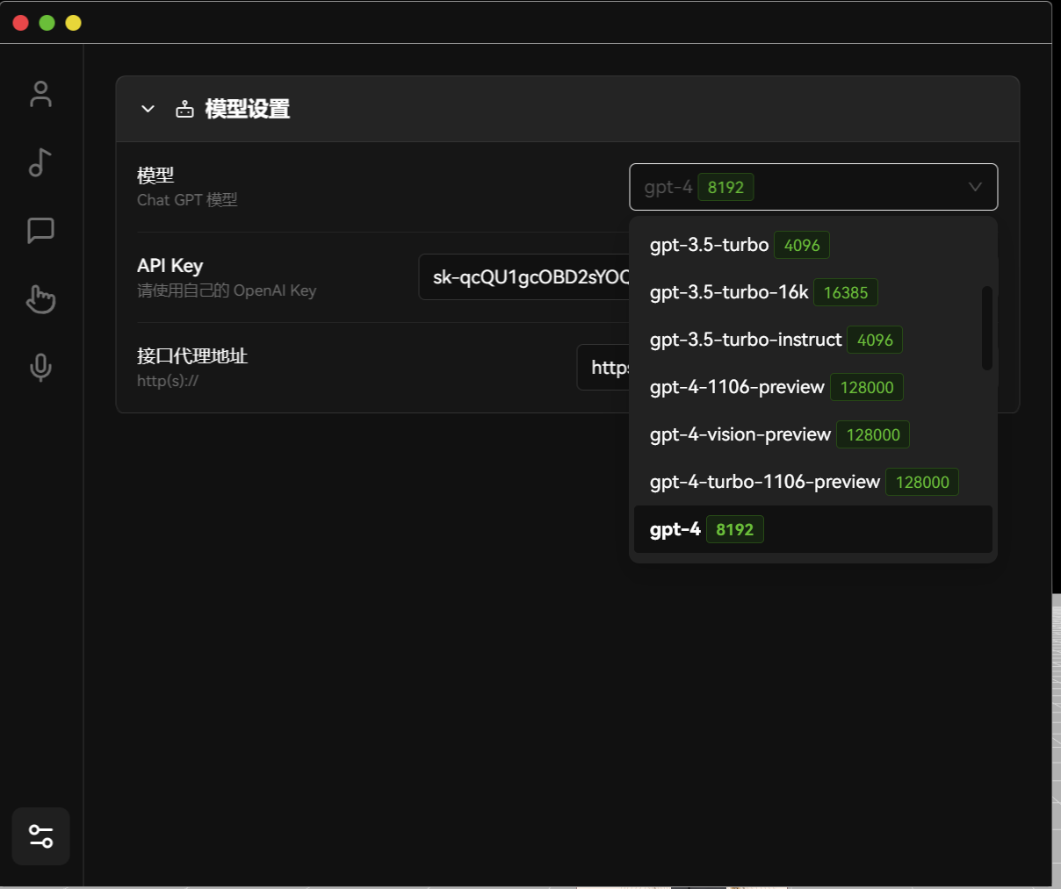Click the http(s):// hint text
The image size is (1061, 889).
168,381
